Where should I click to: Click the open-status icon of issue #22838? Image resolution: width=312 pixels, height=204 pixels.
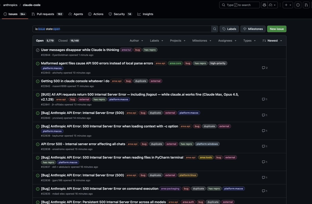click(x=38, y=144)
